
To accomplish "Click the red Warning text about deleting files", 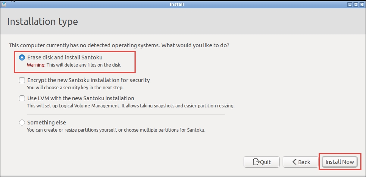I will tap(36, 65).
